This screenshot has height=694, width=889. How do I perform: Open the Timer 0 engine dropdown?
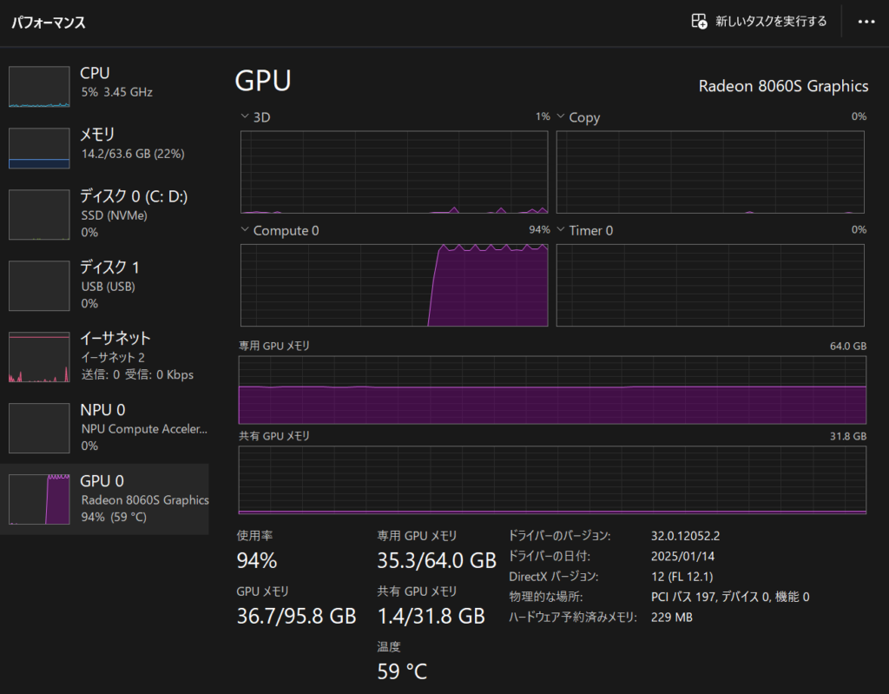coord(561,230)
